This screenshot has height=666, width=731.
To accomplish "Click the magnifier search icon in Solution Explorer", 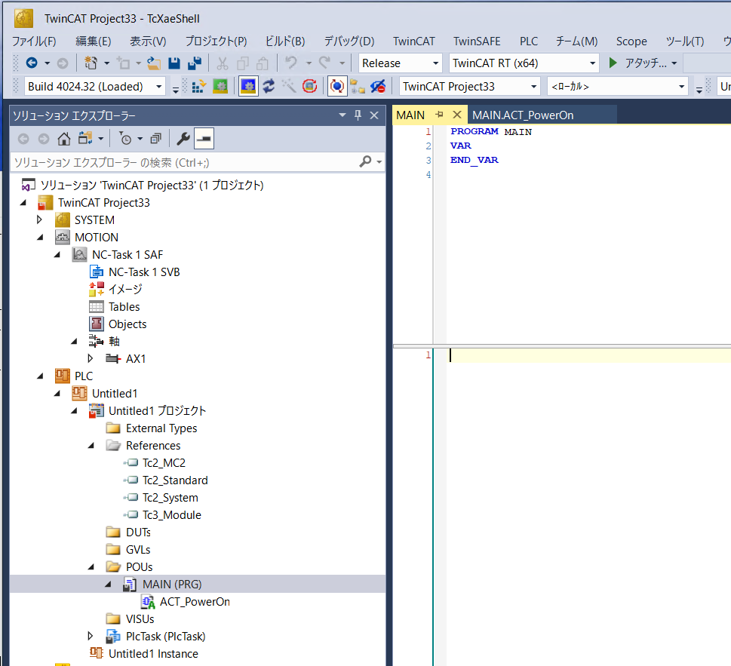I will [x=365, y=161].
